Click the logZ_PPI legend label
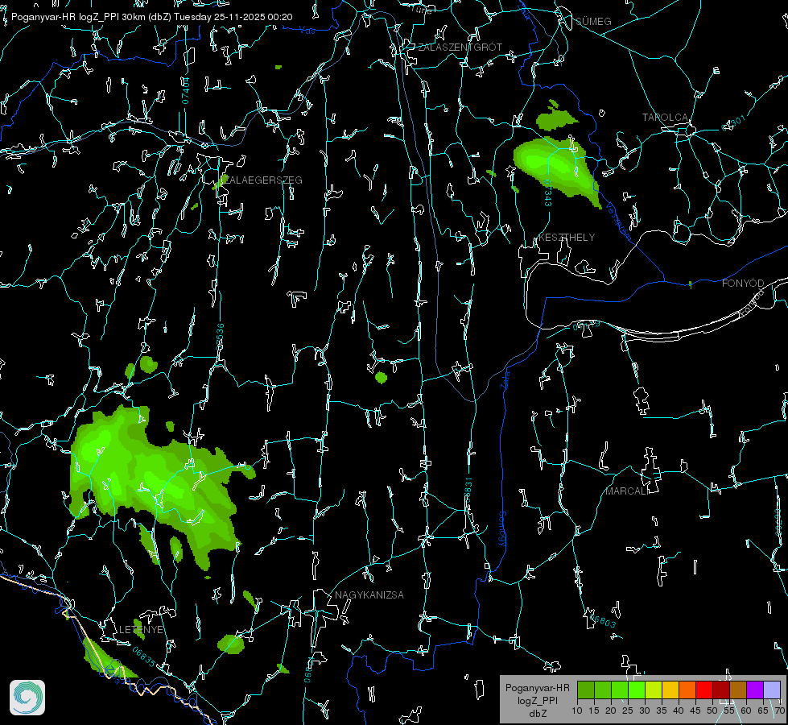Image resolution: width=788 pixels, height=725 pixels. 537,700
